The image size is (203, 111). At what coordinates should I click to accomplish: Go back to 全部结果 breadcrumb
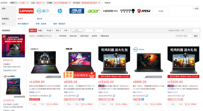click(x=4, y=3)
